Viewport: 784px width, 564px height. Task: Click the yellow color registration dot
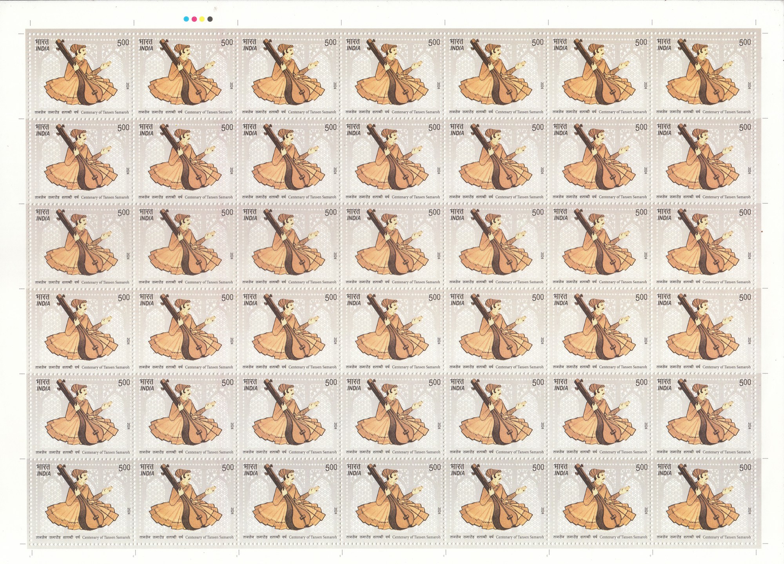[x=202, y=19]
